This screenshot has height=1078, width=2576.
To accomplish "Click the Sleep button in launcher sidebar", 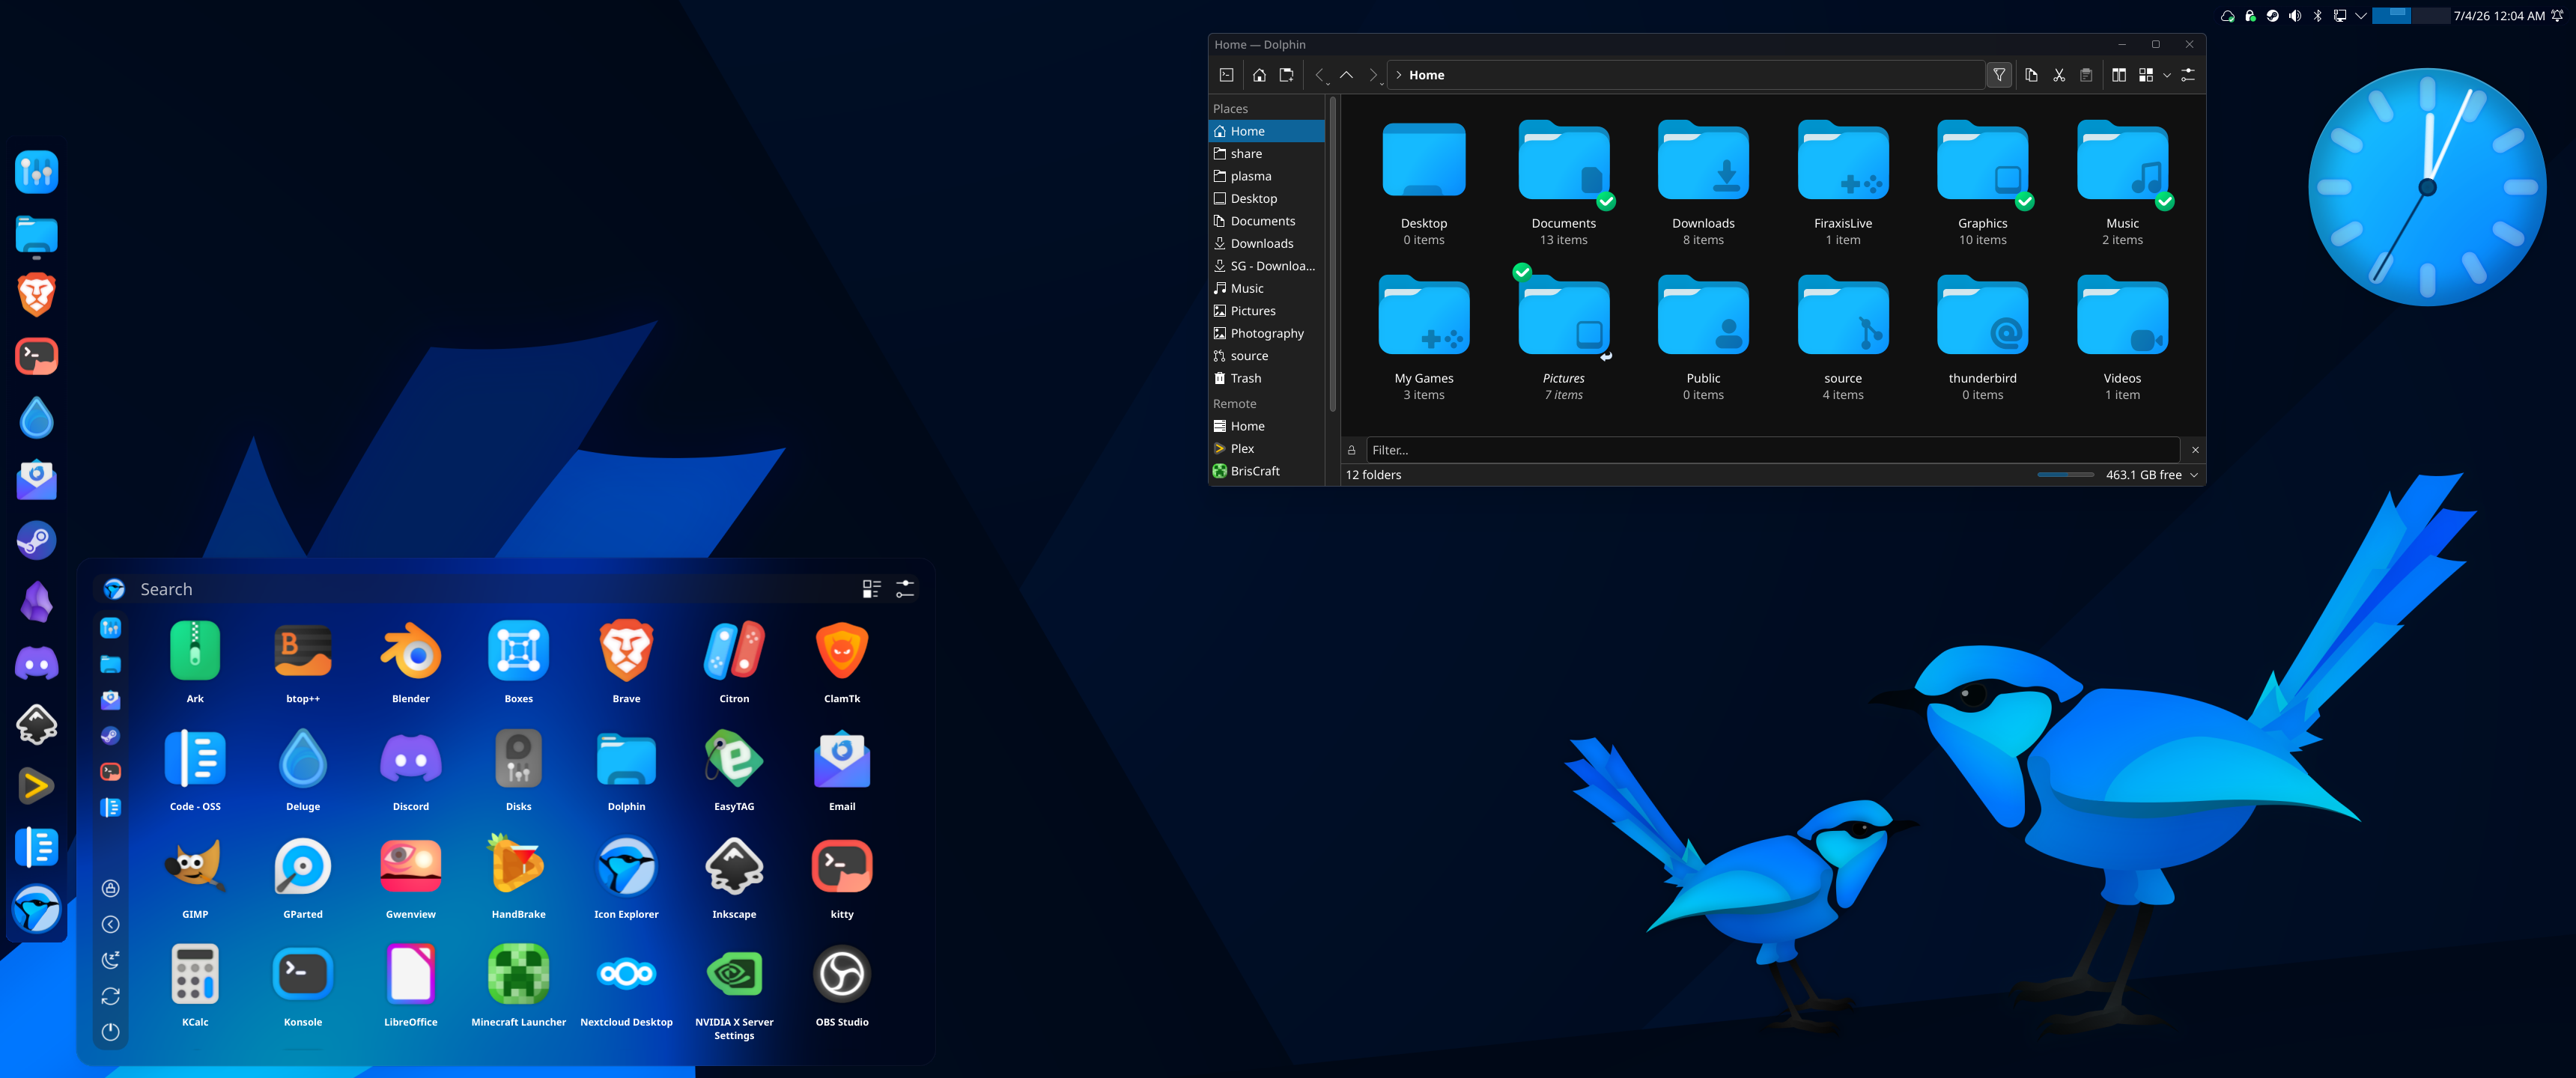I will [111, 960].
